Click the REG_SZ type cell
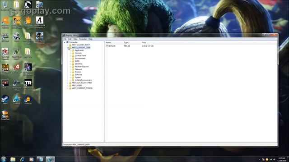The height and width of the screenshot is (162, 289). [127, 46]
